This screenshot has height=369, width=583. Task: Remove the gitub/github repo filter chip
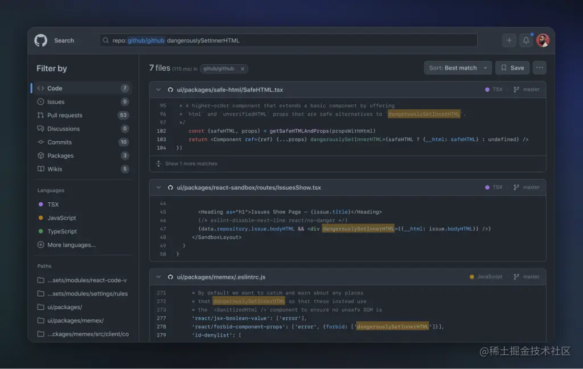coord(243,69)
